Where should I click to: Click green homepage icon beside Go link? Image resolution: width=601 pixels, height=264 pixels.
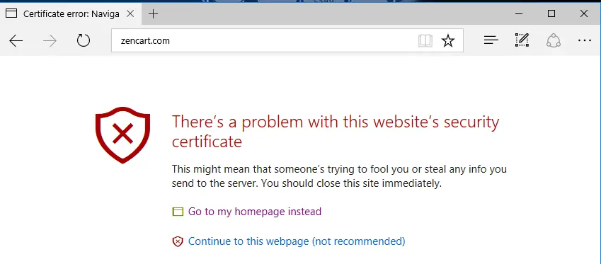(x=178, y=212)
